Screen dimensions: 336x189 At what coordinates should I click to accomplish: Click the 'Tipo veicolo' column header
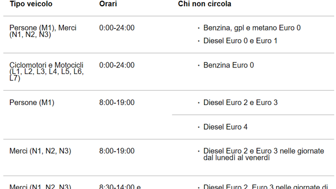(x=31, y=4)
